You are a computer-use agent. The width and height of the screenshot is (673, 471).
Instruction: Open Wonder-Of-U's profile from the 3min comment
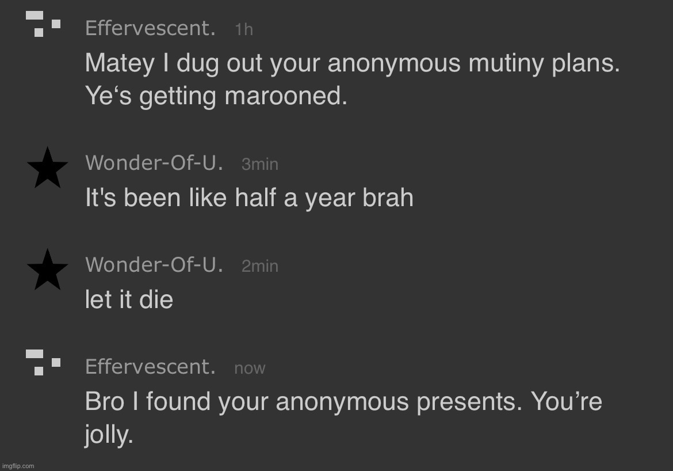(154, 164)
